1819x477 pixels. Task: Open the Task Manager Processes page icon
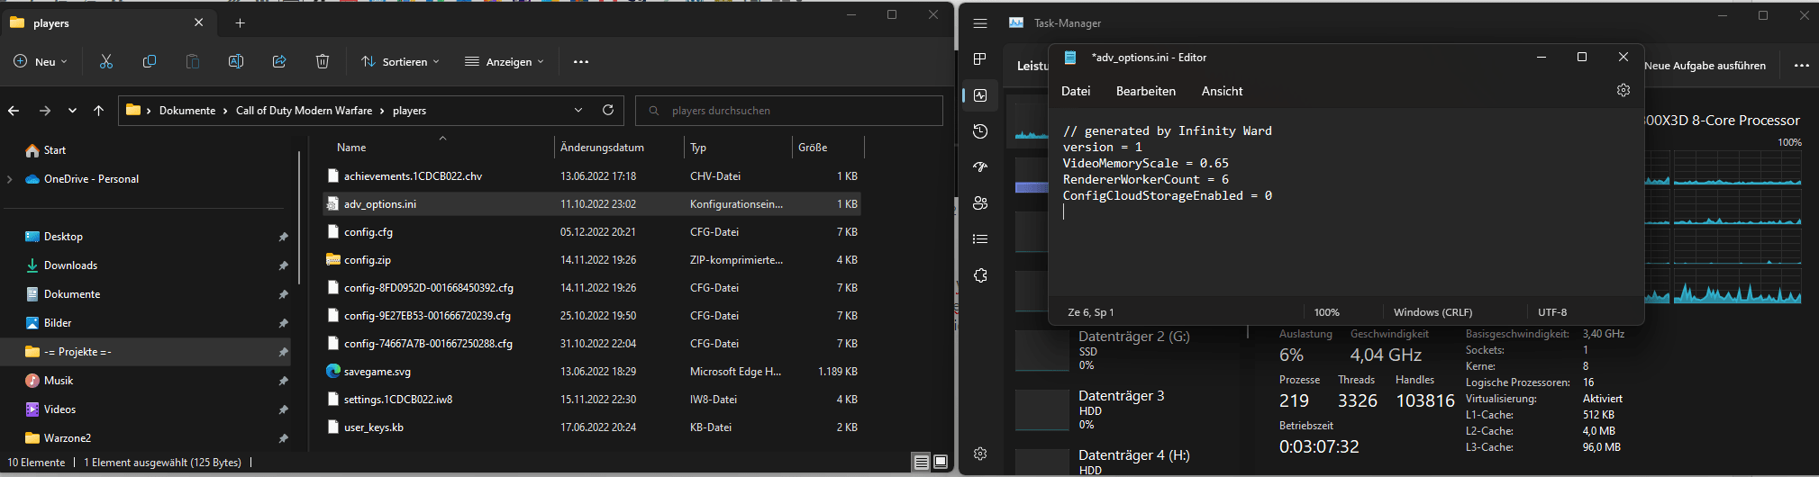pos(980,59)
